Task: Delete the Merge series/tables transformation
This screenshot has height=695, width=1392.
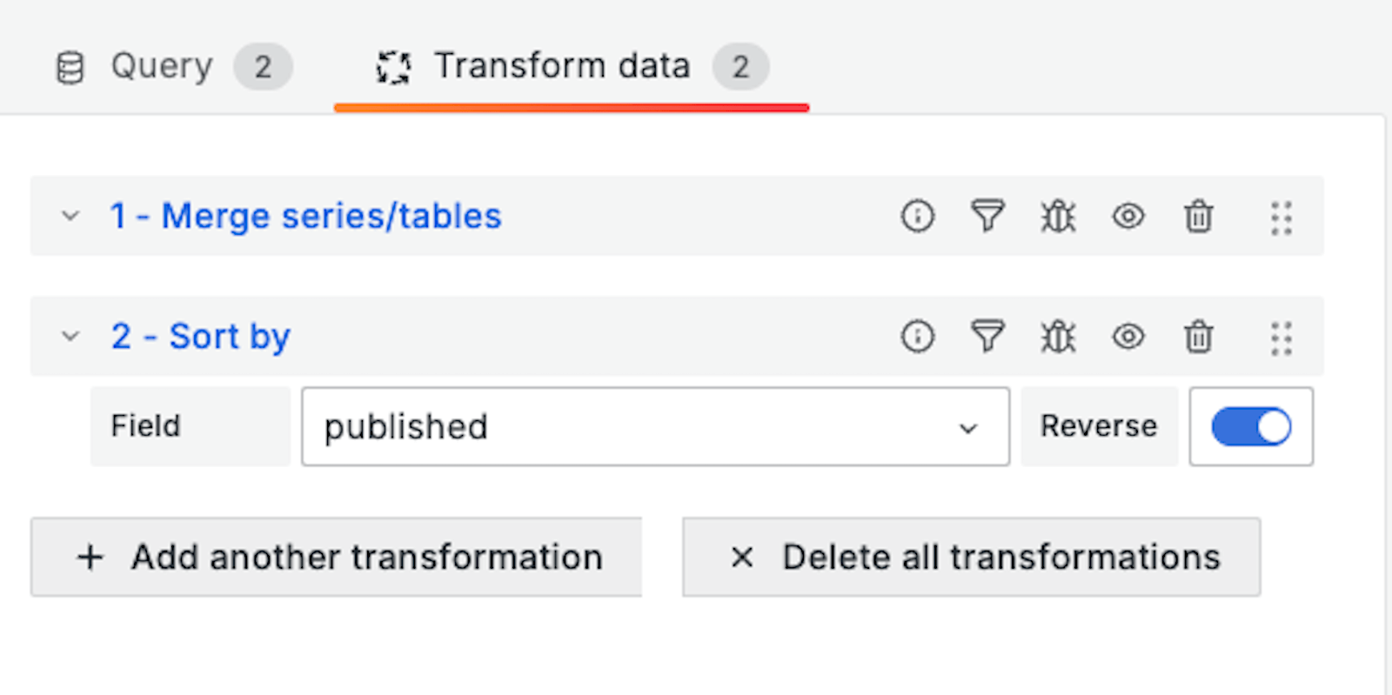Action: [1198, 216]
